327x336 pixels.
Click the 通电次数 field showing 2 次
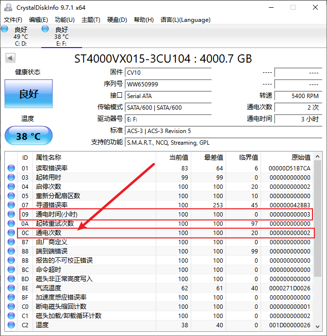(298, 107)
